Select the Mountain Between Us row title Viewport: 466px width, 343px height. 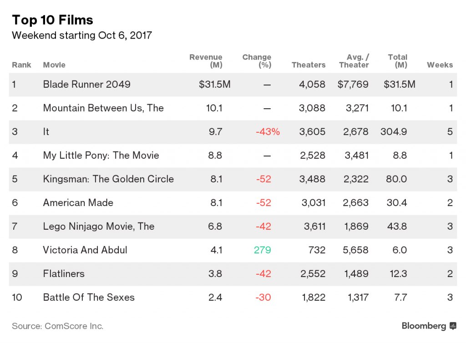[x=103, y=108]
